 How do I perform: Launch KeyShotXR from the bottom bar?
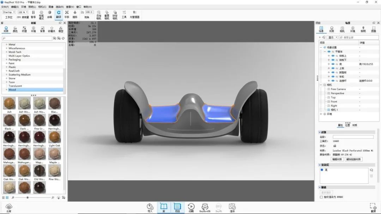point(205,207)
